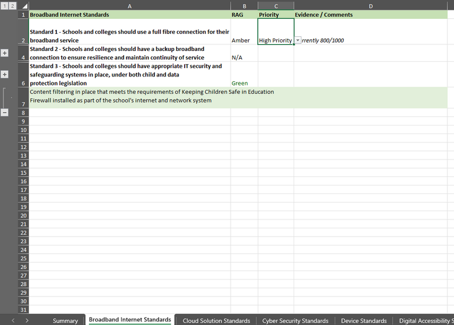Click the next sheet navigation arrow
This screenshot has width=454, height=325.
pos(27,320)
